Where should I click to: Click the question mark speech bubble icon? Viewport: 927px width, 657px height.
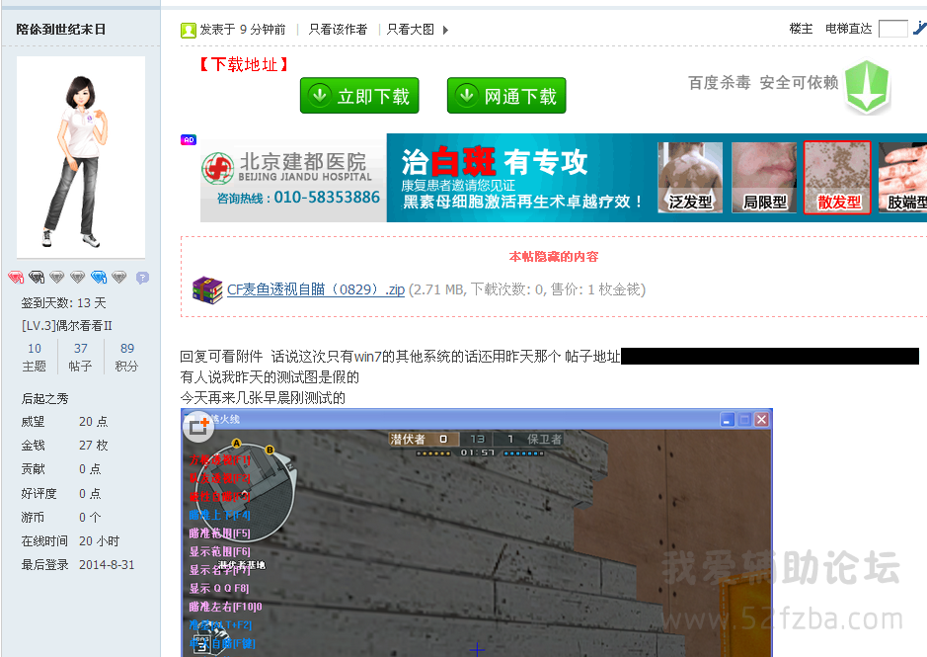(142, 278)
